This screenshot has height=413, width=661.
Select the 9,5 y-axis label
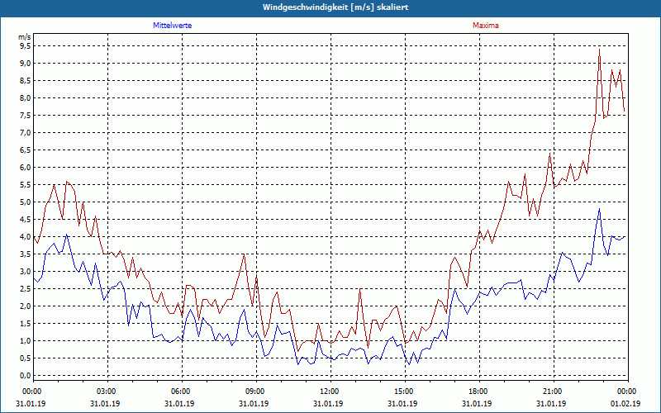click(25, 46)
